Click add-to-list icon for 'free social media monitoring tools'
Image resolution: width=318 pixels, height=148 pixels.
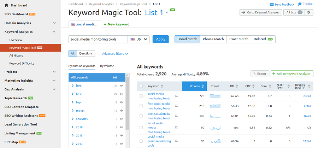pos(176,106)
